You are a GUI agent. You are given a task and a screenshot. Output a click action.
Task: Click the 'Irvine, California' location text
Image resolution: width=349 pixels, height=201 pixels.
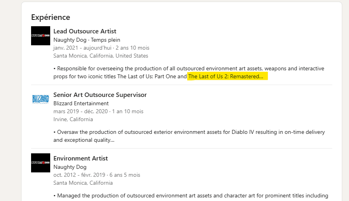point(73,119)
